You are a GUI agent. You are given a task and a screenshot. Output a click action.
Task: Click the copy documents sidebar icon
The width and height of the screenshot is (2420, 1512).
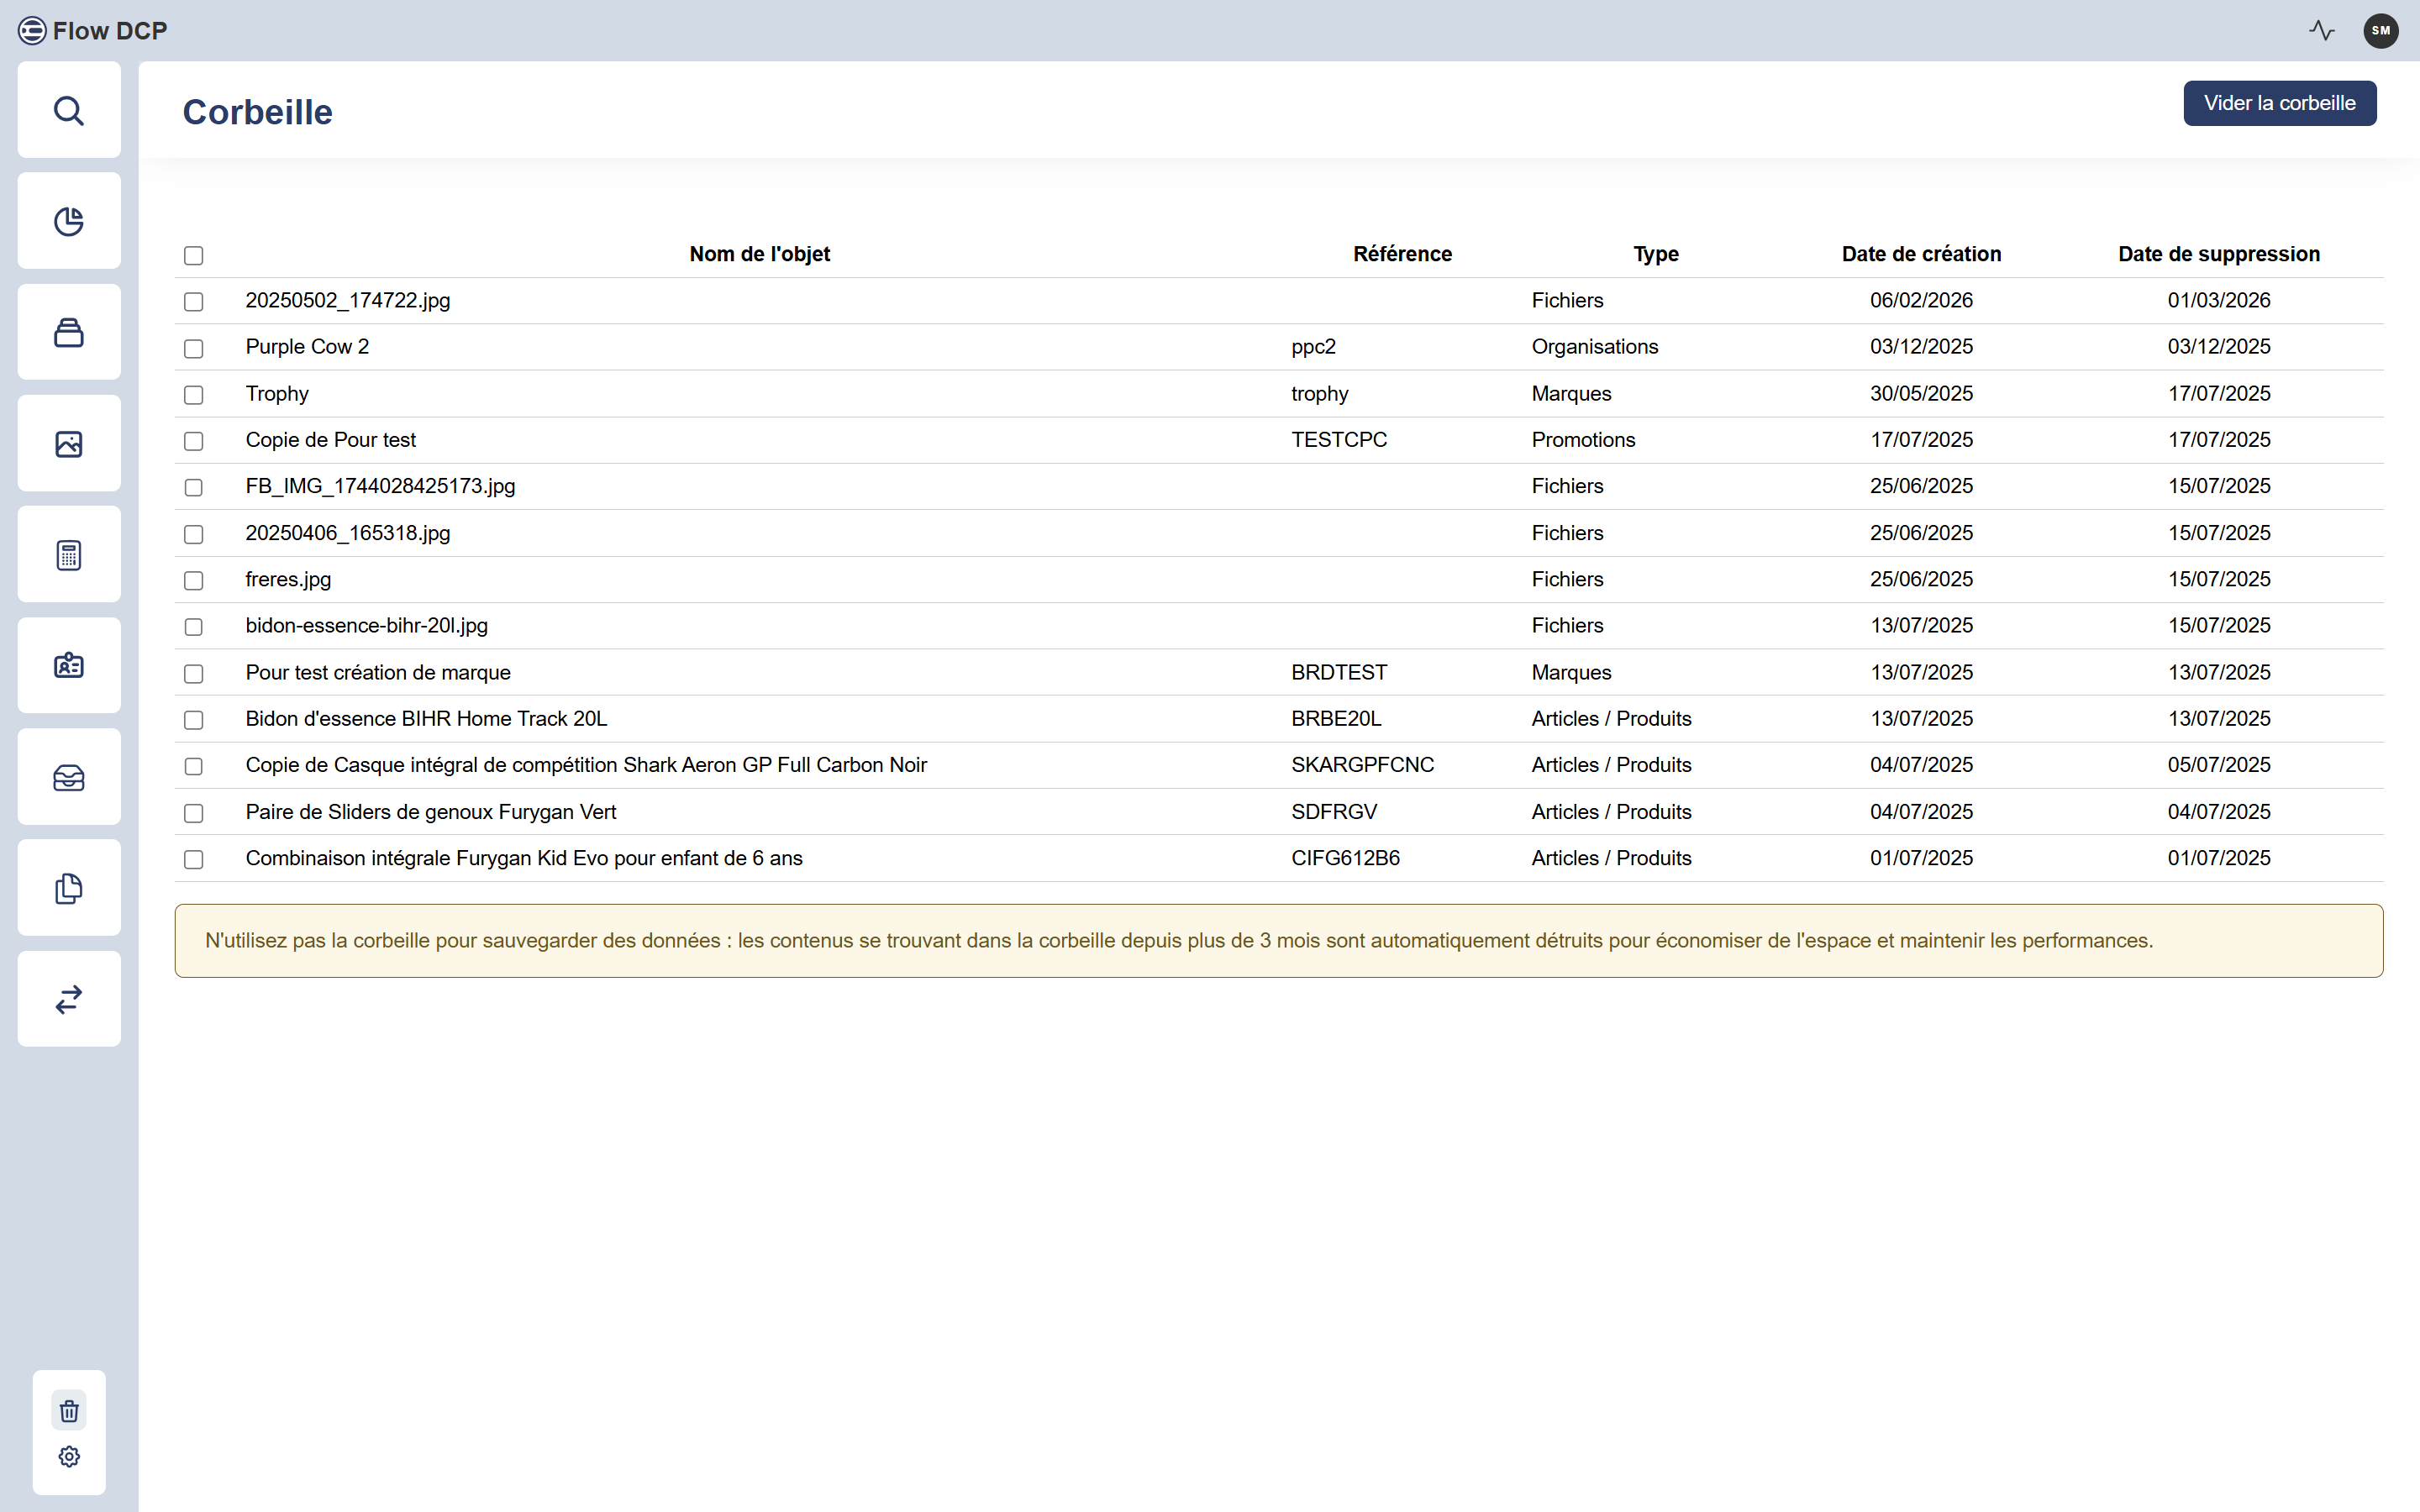click(x=68, y=888)
